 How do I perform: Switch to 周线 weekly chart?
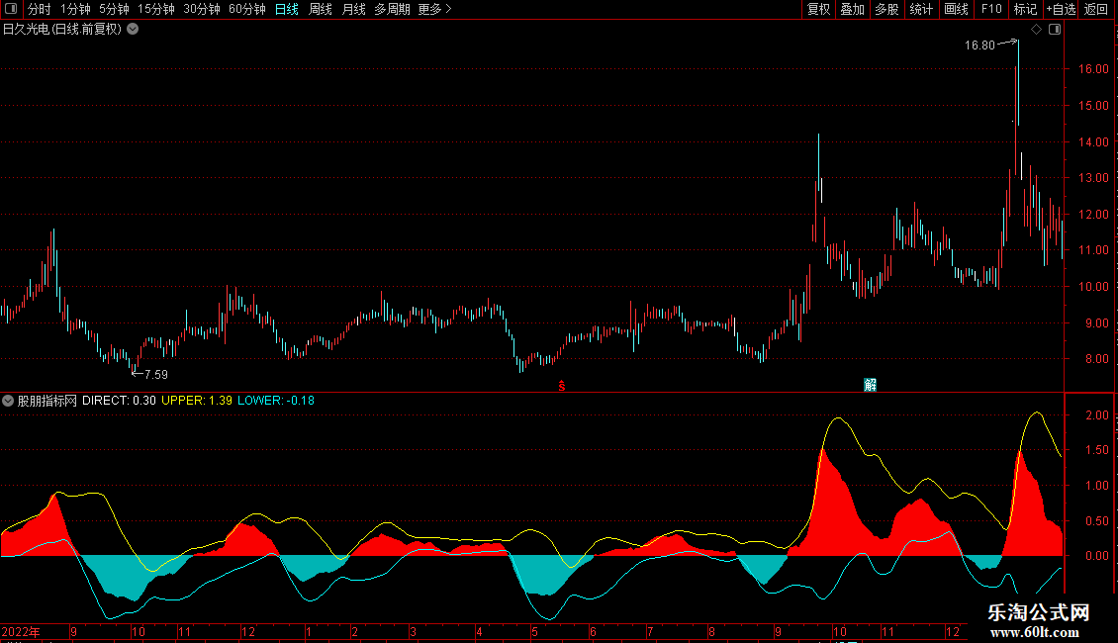[321, 9]
